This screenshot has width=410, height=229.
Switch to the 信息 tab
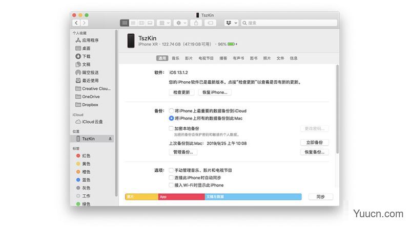point(294,58)
